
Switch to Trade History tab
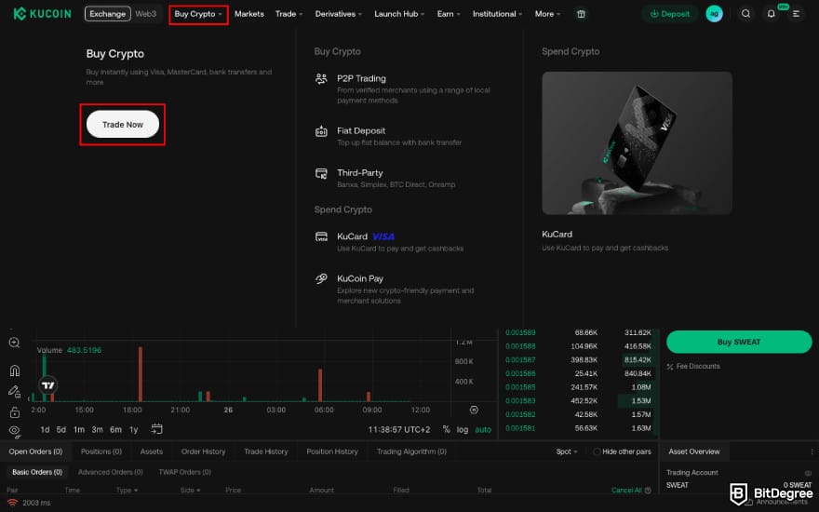[x=266, y=451]
